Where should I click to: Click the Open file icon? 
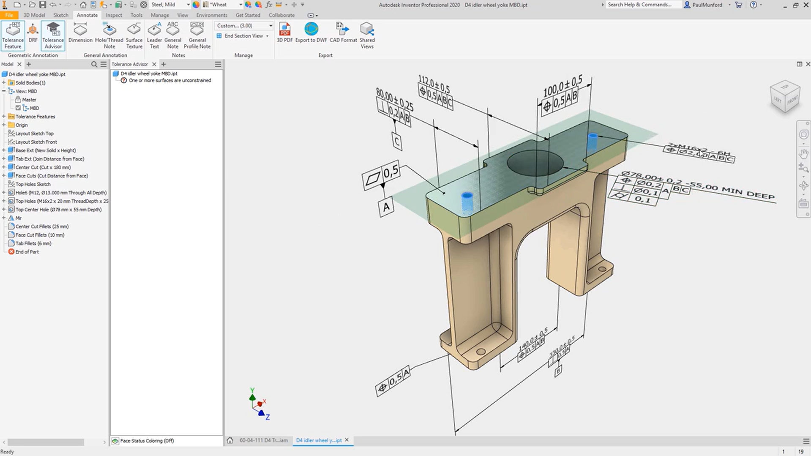tap(32, 5)
